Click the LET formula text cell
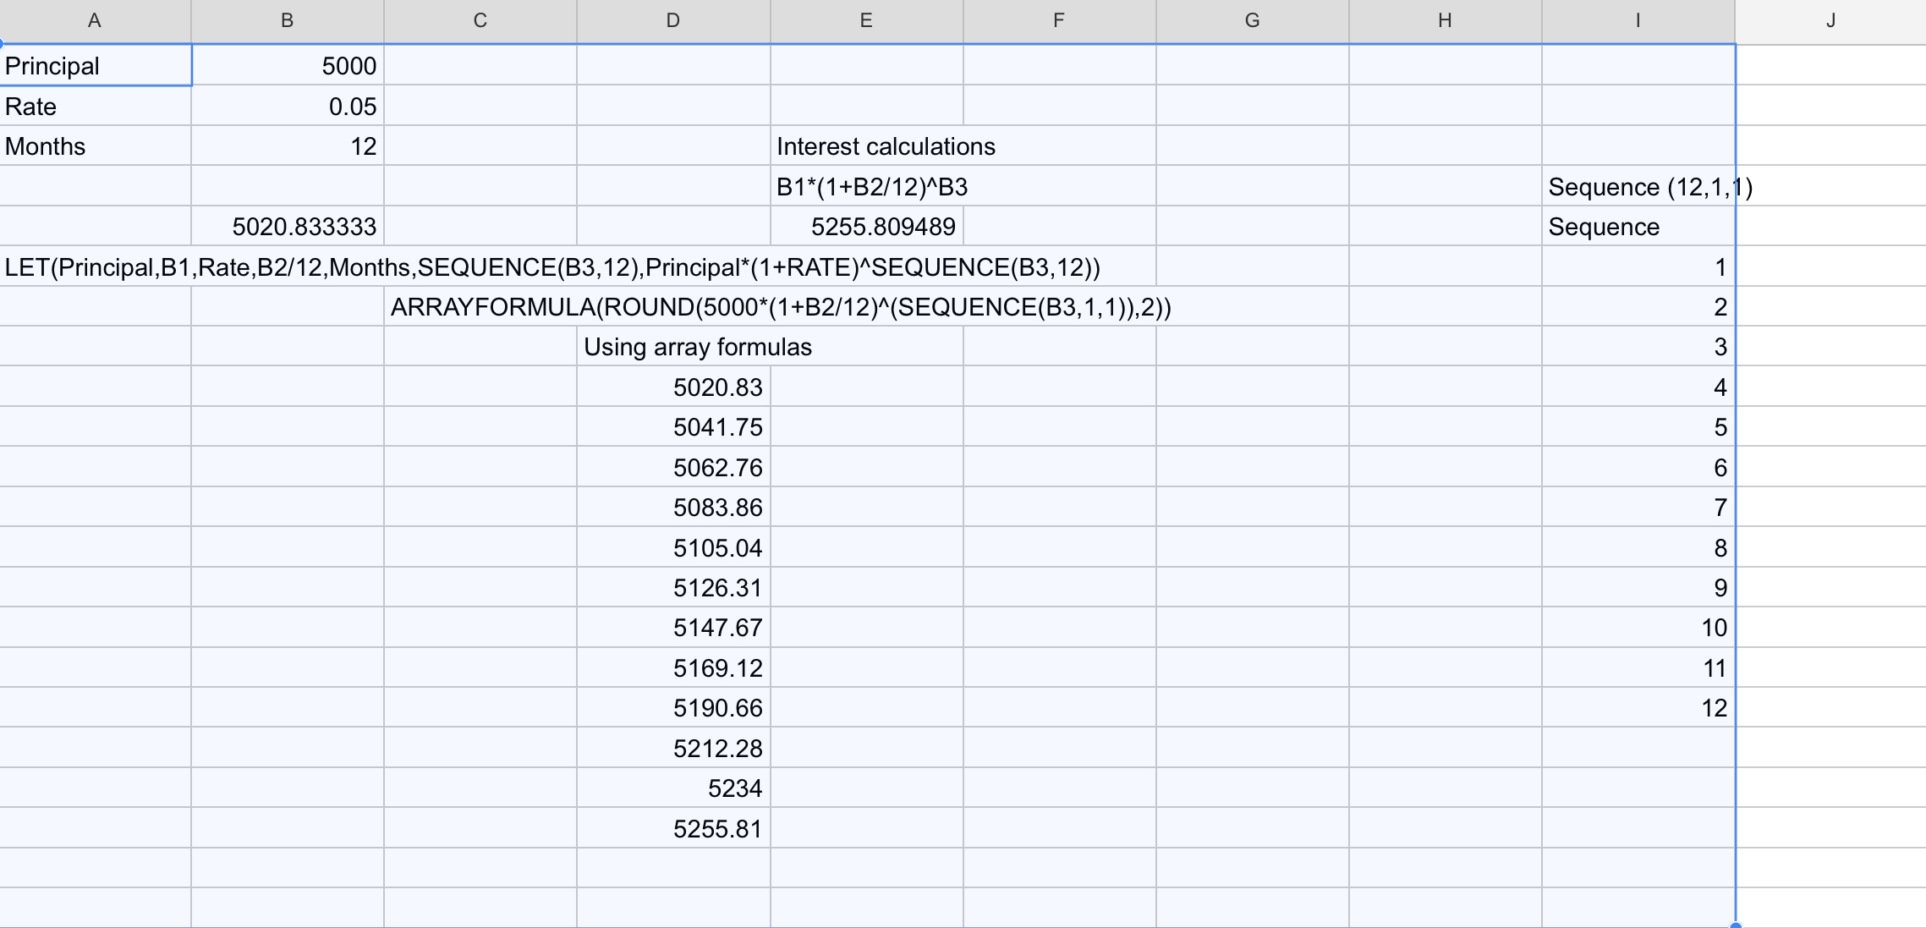Screen dimensions: 1926x928 95,267
